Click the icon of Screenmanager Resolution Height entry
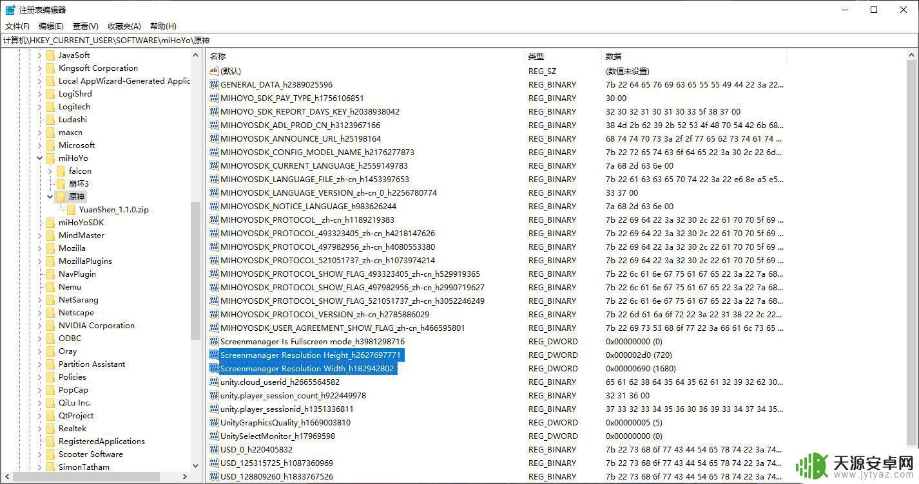Image resolution: width=919 pixels, height=484 pixels. (x=214, y=355)
